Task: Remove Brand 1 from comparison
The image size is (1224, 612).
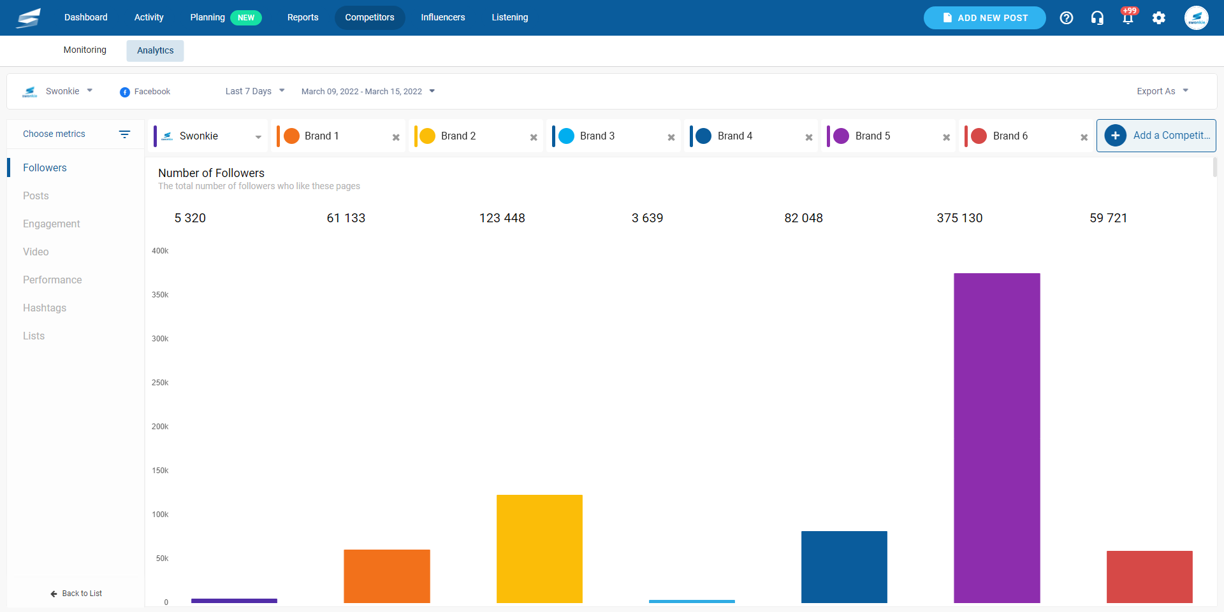Action: click(x=396, y=138)
